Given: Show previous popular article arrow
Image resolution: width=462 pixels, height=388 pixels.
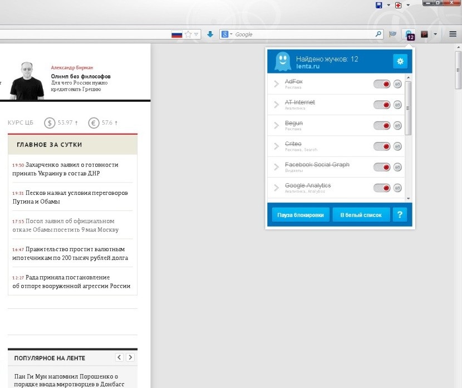Looking at the screenshot, I should [119, 357].
